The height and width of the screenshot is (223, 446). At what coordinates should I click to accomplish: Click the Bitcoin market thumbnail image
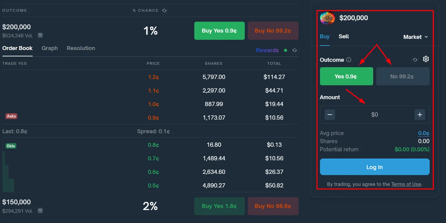coord(328,18)
